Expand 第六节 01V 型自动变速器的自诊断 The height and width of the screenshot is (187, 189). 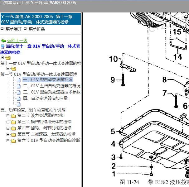[x=8, y=141]
